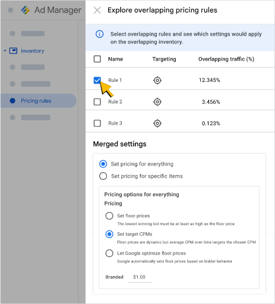Viewport: 275px width, 304px height.
Task: Click the Name column header
Action: click(x=115, y=59)
